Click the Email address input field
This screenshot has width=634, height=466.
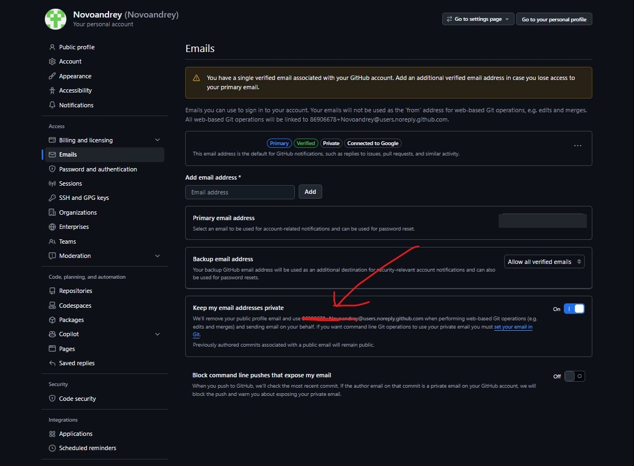[x=240, y=192]
